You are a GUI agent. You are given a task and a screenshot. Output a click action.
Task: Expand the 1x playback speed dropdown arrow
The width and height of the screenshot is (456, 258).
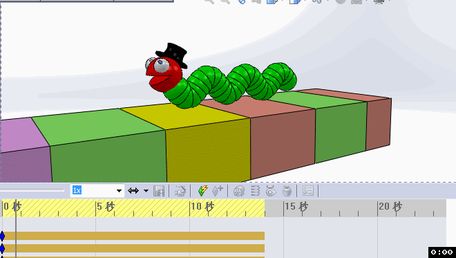pyautogui.click(x=119, y=191)
